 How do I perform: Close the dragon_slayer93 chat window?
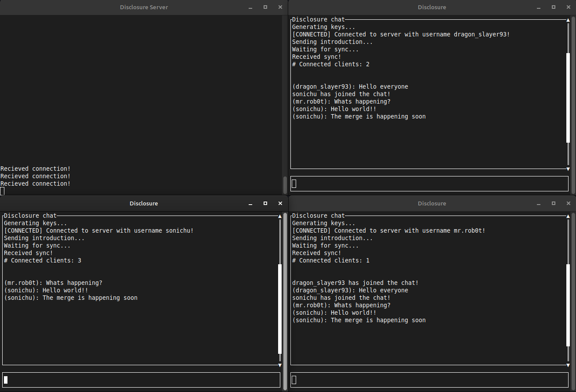coord(568,7)
